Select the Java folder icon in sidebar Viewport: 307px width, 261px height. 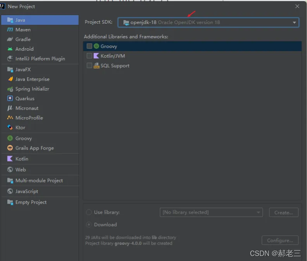click(10, 20)
